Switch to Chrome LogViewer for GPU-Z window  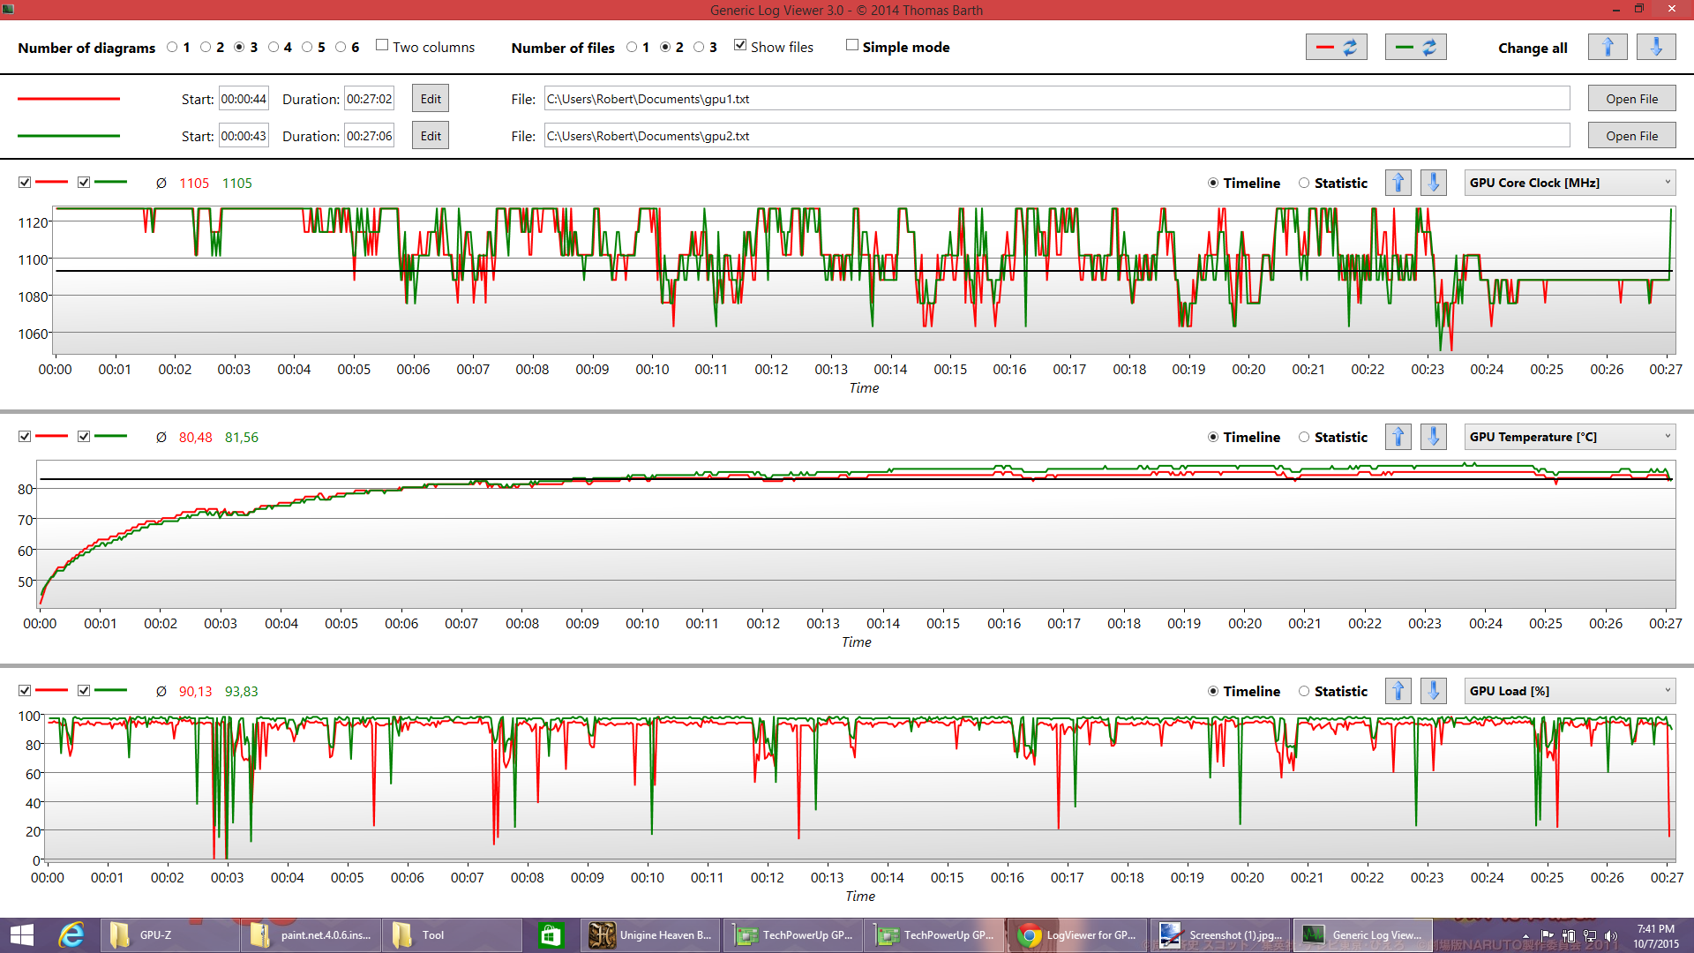pyautogui.click(x=1077, y=935)
